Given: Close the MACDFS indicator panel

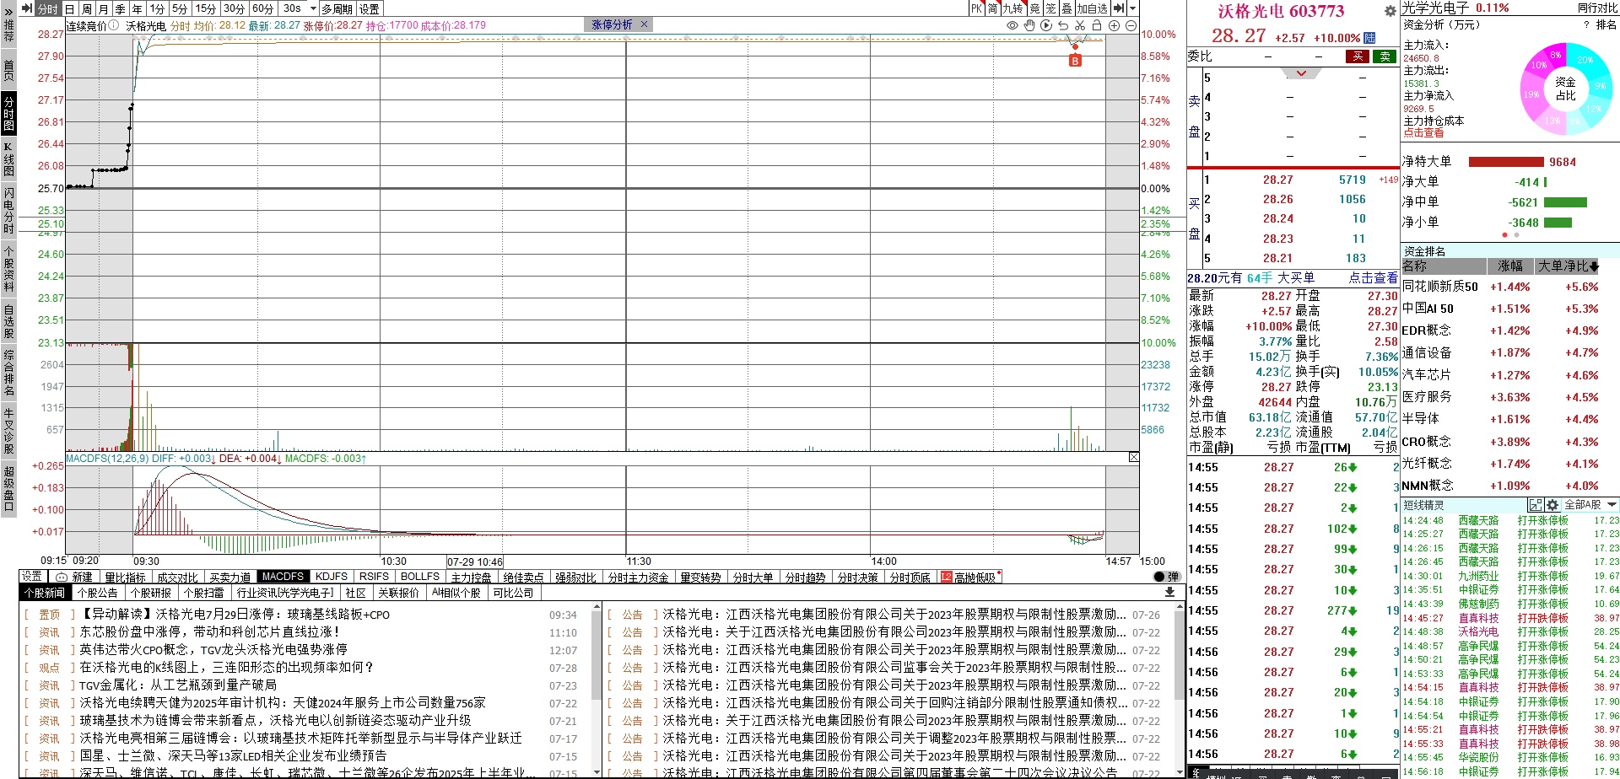Looking at the screenshot, I should point(1133,457).
